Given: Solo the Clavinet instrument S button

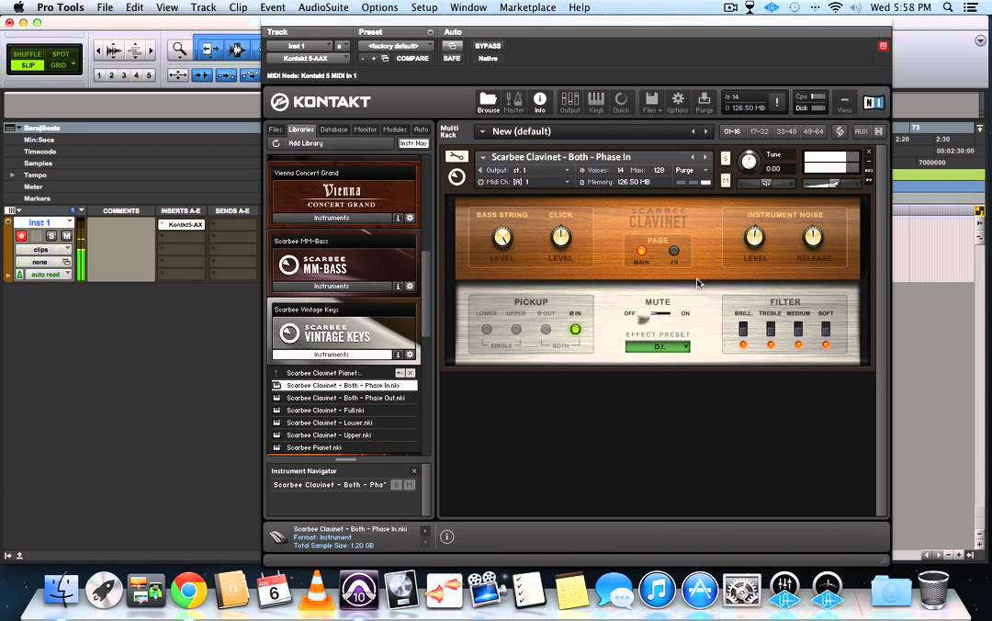Looking at the screenshot, I should point(725,158).
